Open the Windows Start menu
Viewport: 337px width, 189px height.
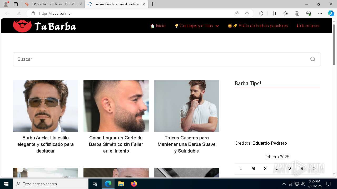(x=6, y=184)
